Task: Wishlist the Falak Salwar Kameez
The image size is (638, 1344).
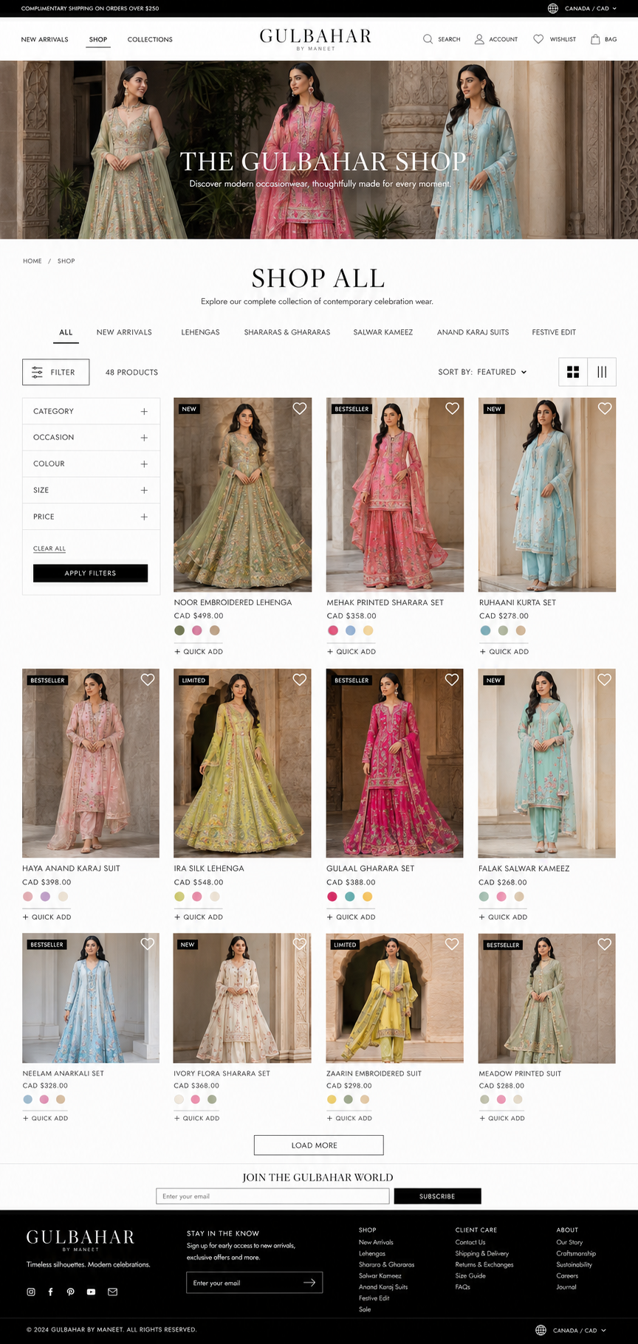Action: (605, 679)
